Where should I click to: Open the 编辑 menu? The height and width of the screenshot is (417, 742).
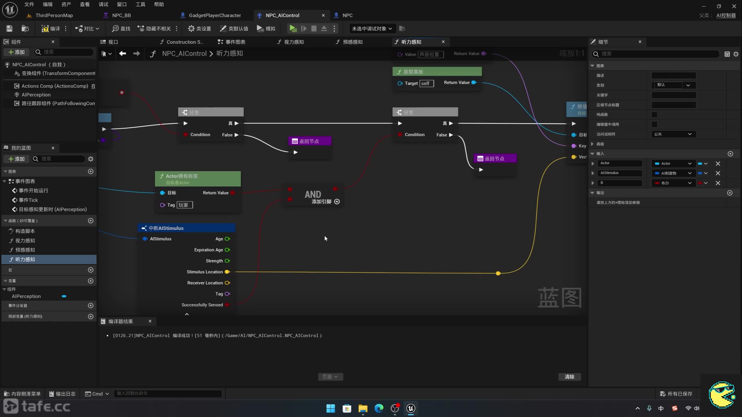[x=48, y=4]
